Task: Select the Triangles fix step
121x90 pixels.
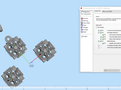Action: tap(84, 27)
